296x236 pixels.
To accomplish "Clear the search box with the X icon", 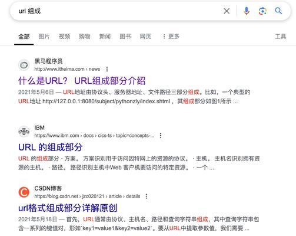I will pos(227,11).
